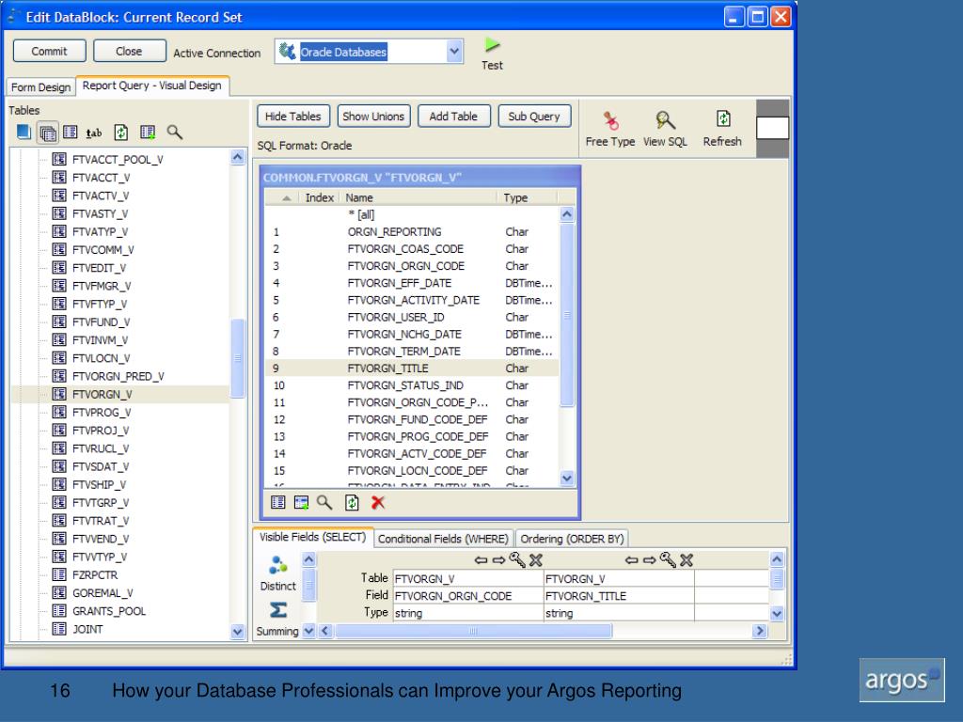Select the ORGN_REPORTING field row
This screenshot has width=963, height=722.
[412, 231]
